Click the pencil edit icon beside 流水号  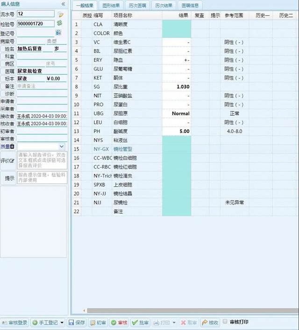click(61, 15)
